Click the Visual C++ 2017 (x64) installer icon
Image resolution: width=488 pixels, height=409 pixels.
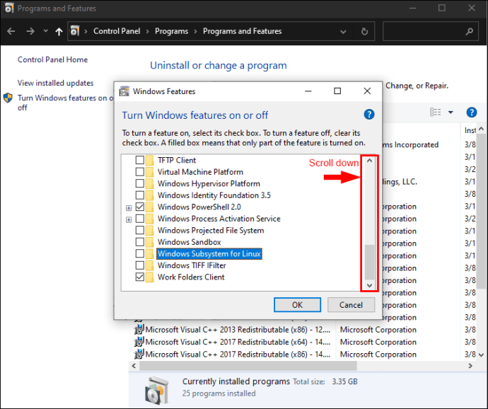pyautogui.click(x=139, y=342)
